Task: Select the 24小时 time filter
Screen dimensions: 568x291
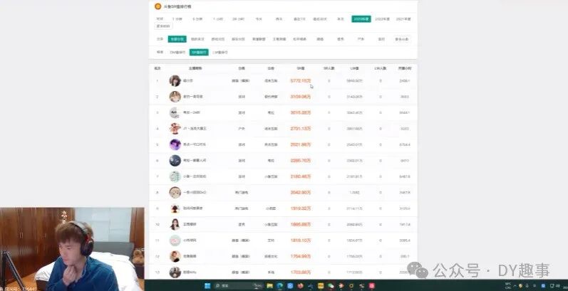Action: click(238, 18)
